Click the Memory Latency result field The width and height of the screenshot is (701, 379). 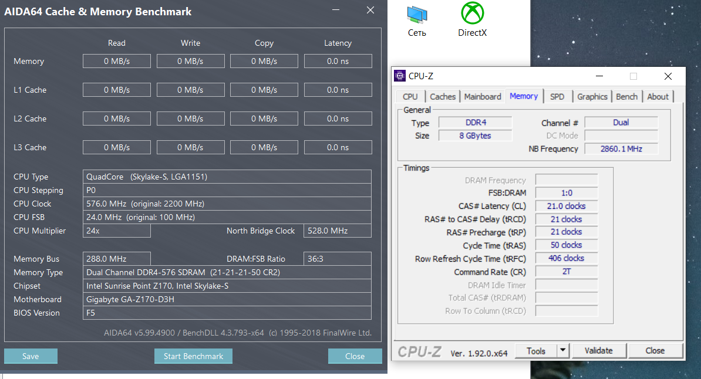click(338, 61)
